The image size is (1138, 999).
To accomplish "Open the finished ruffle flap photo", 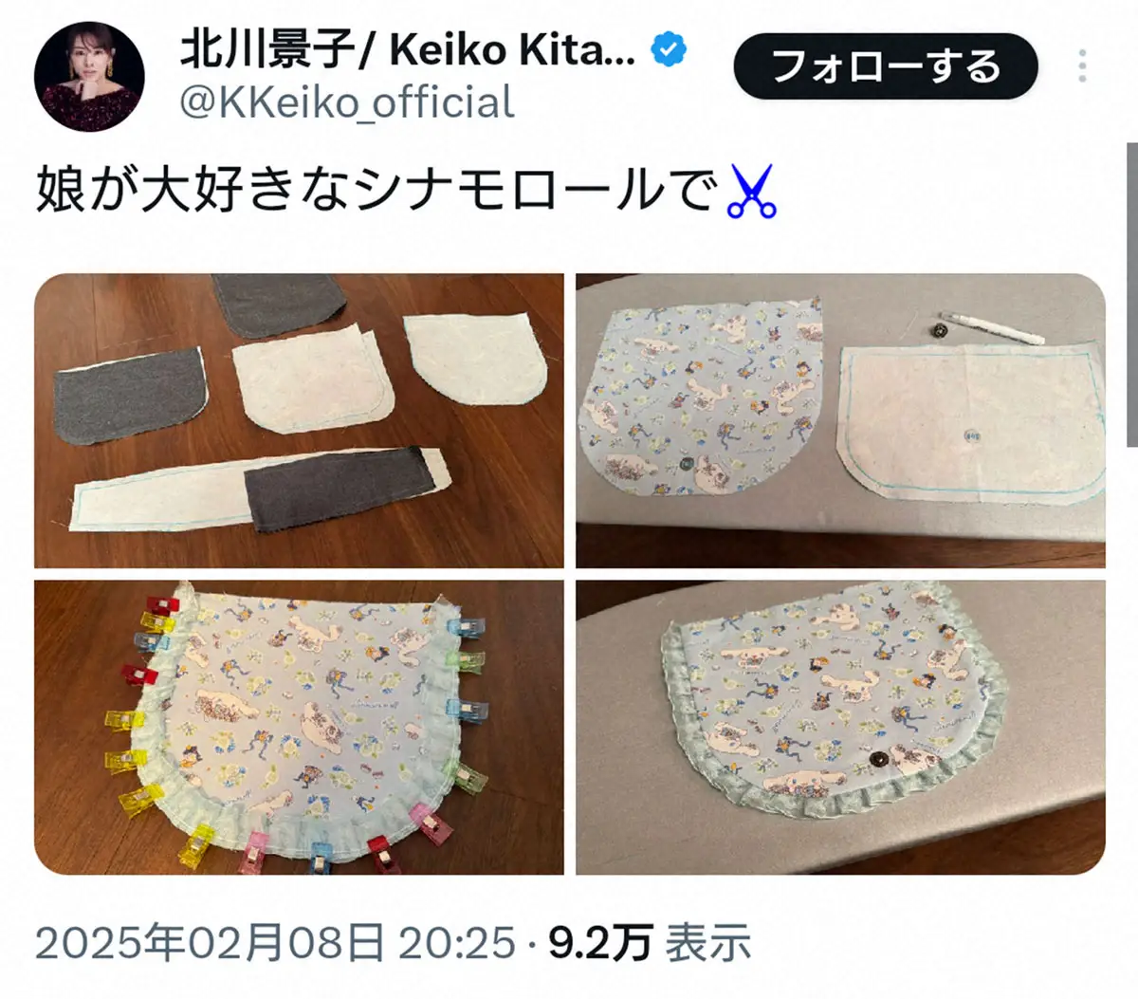I will 840,727.
